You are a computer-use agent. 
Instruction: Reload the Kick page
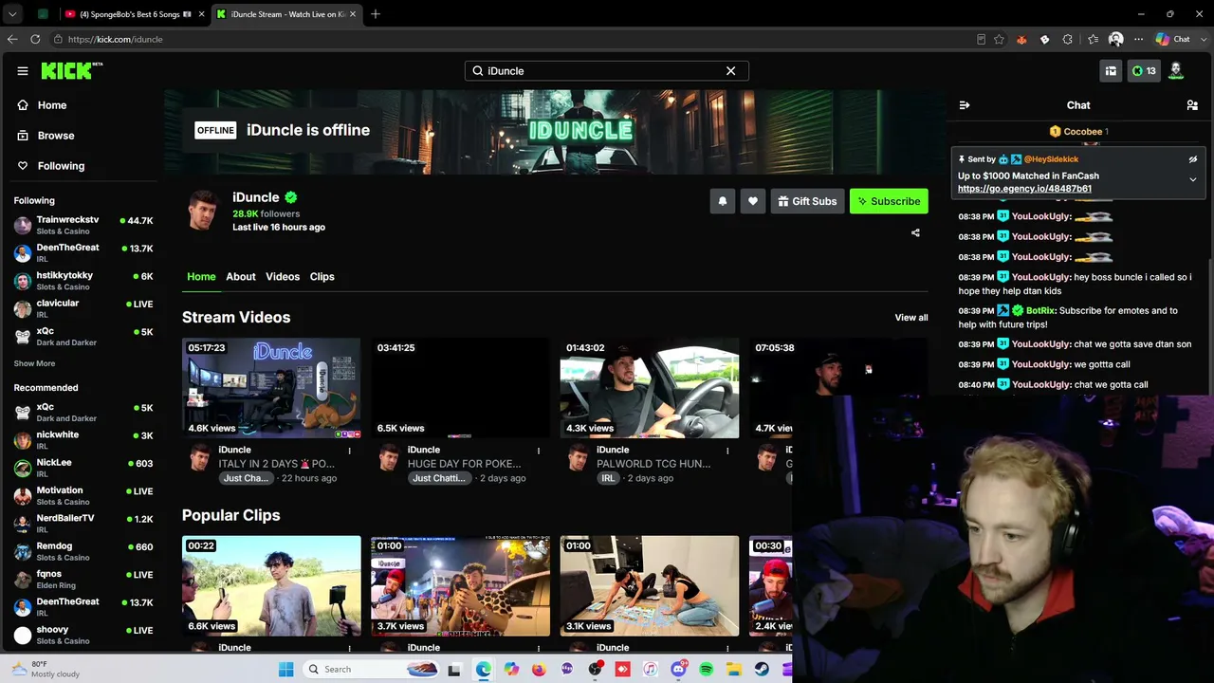(x=35, y=39)
